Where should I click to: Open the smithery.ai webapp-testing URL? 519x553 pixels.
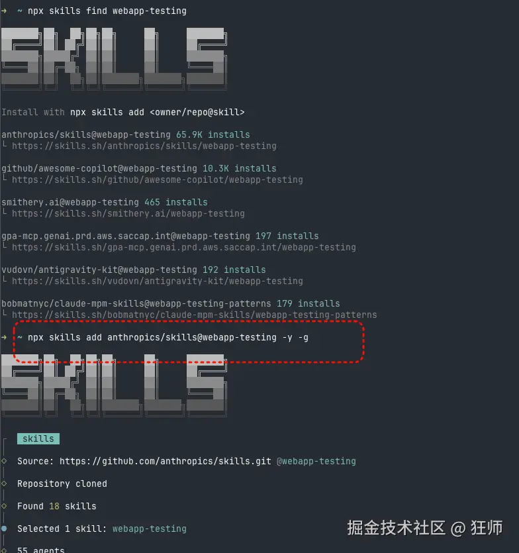coord(128,214)
